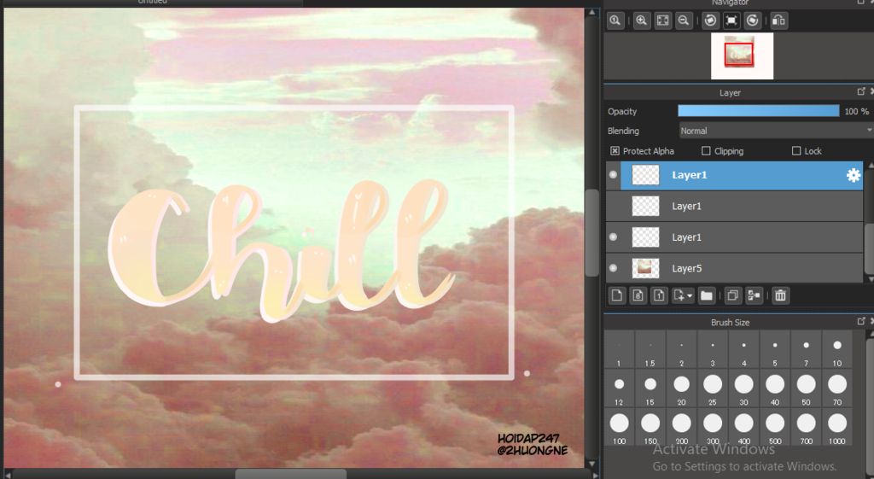Hide Layer5 using its visibility dot
This screenshot has width=874, height=479.
click(613, 268)
